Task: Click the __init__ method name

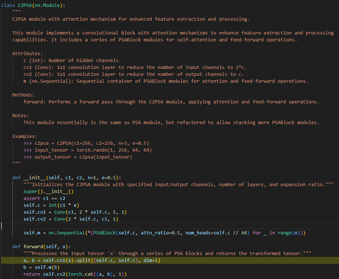Action: pyautogui.click(x=34, y=178)
